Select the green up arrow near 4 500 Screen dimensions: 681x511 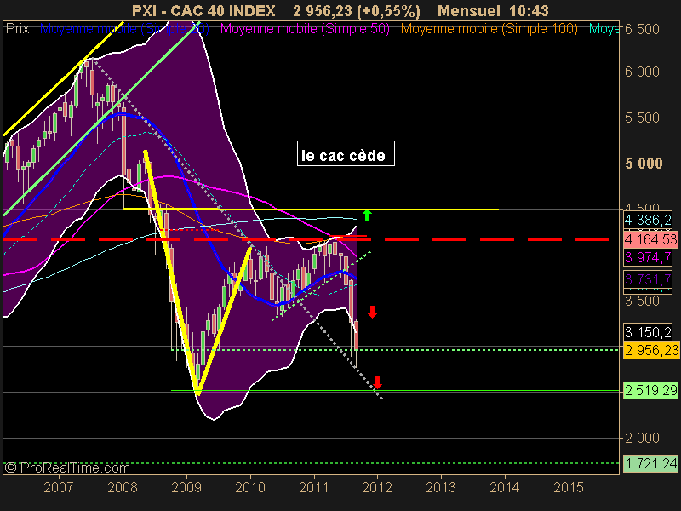pos(367,215)
